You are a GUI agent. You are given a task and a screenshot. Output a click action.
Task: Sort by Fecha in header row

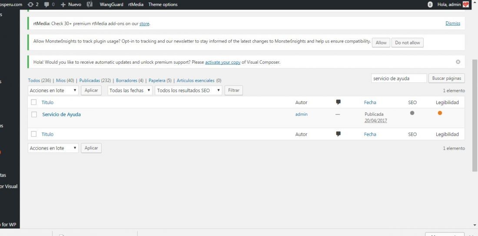coord(370,102)
